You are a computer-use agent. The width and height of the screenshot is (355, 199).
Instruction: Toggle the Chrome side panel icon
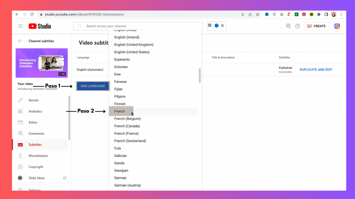point(326,14)
